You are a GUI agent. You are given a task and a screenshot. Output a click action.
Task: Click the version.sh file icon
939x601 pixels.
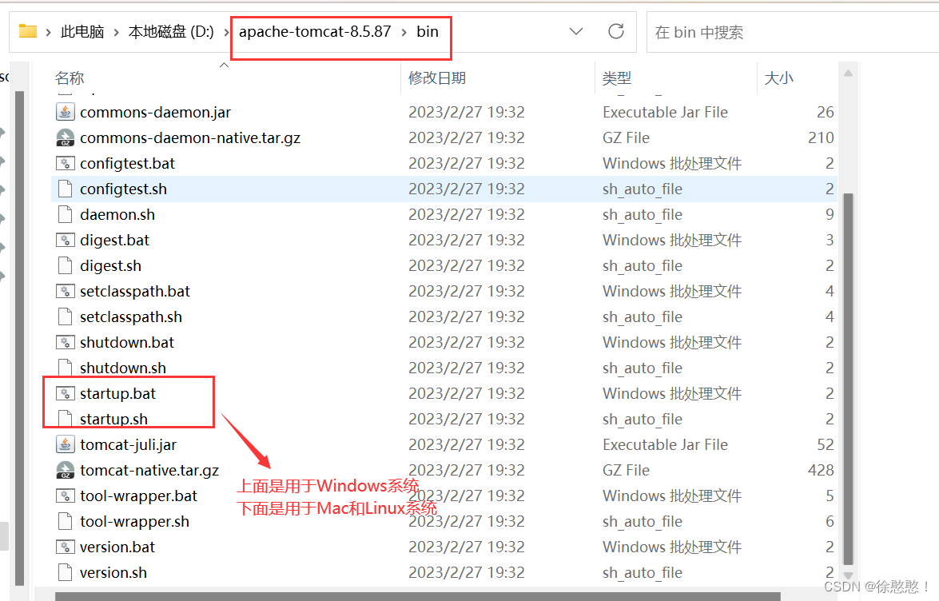tap(65, 572)
